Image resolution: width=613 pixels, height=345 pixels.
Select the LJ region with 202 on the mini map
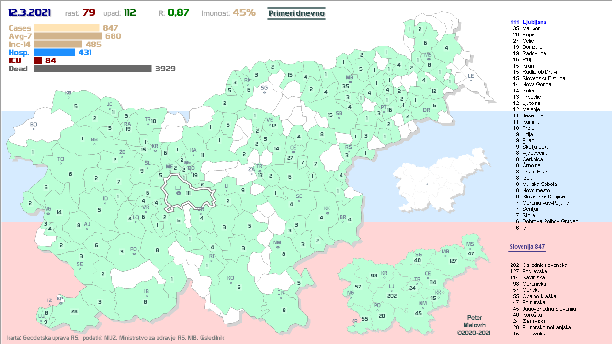(x=392, y=292)
